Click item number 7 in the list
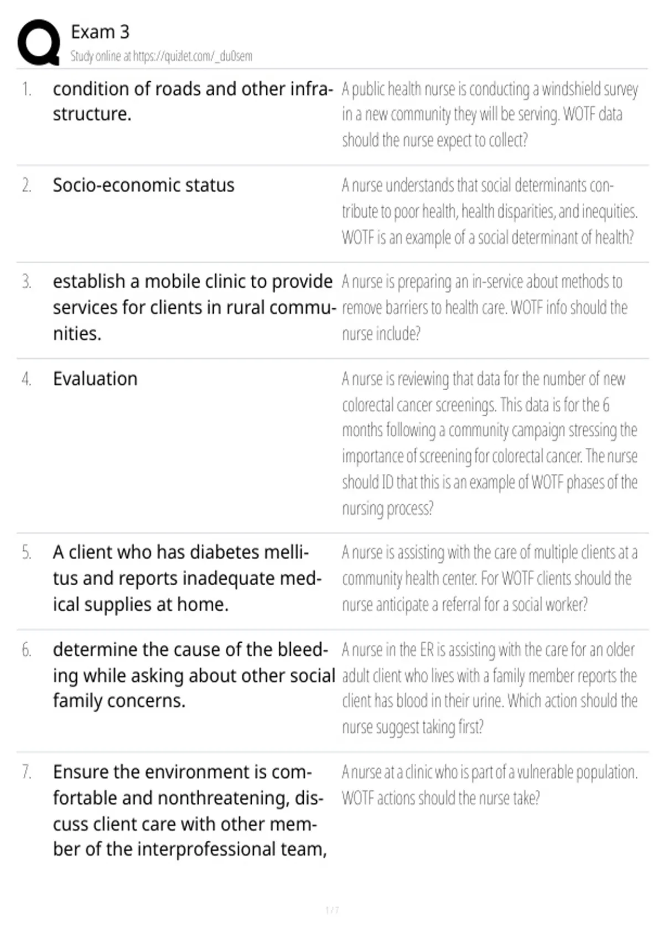The width and height of the screenshot is (664, 941). click(x=26, y=772)
